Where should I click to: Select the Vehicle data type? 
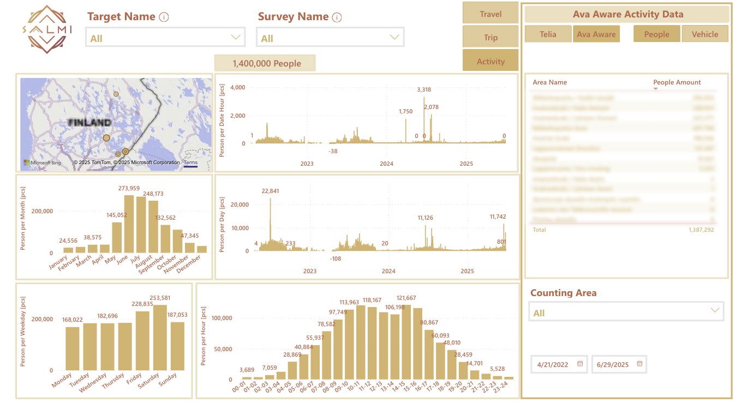[x=704, y=34]
